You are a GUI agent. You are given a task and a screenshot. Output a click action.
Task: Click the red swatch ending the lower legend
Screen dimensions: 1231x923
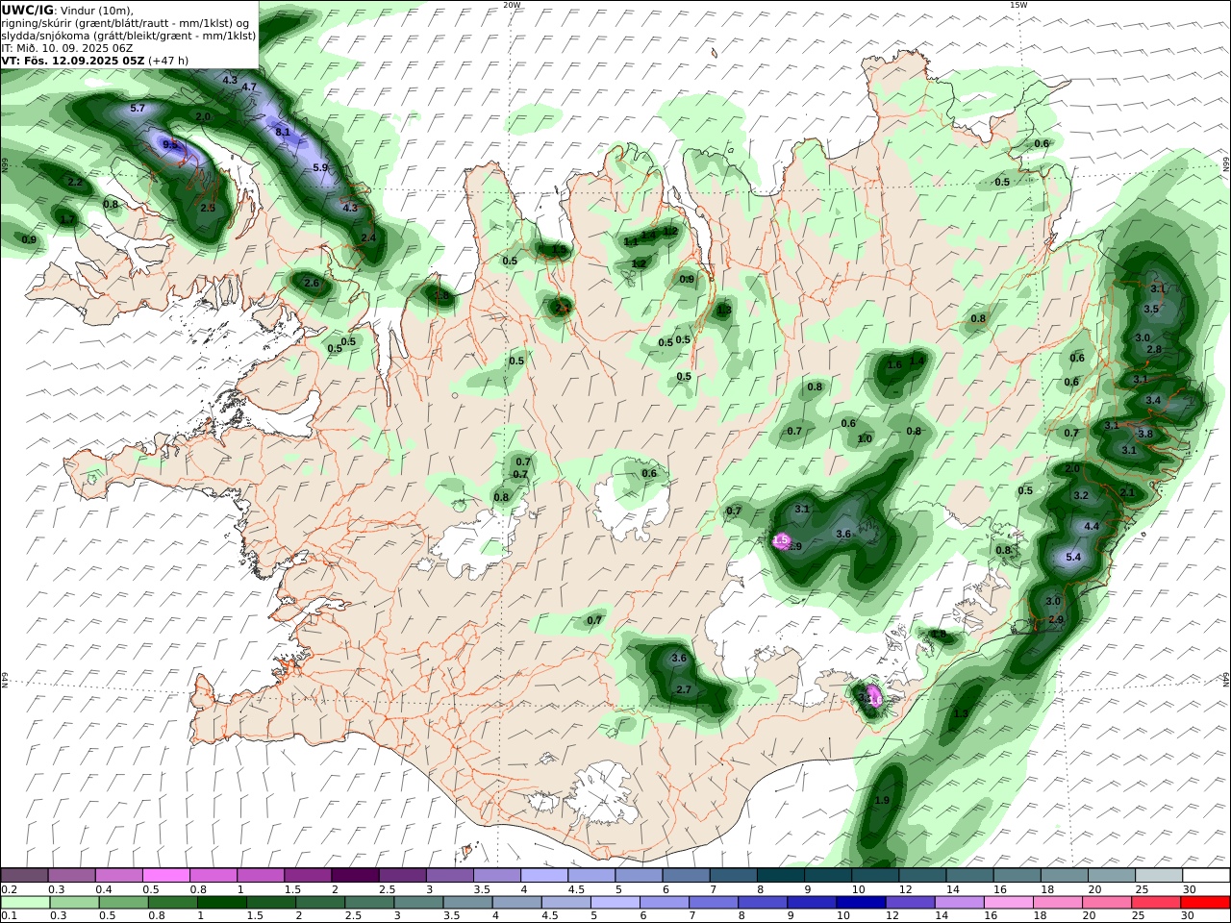pyautogui.click(x=1206, y=903)
